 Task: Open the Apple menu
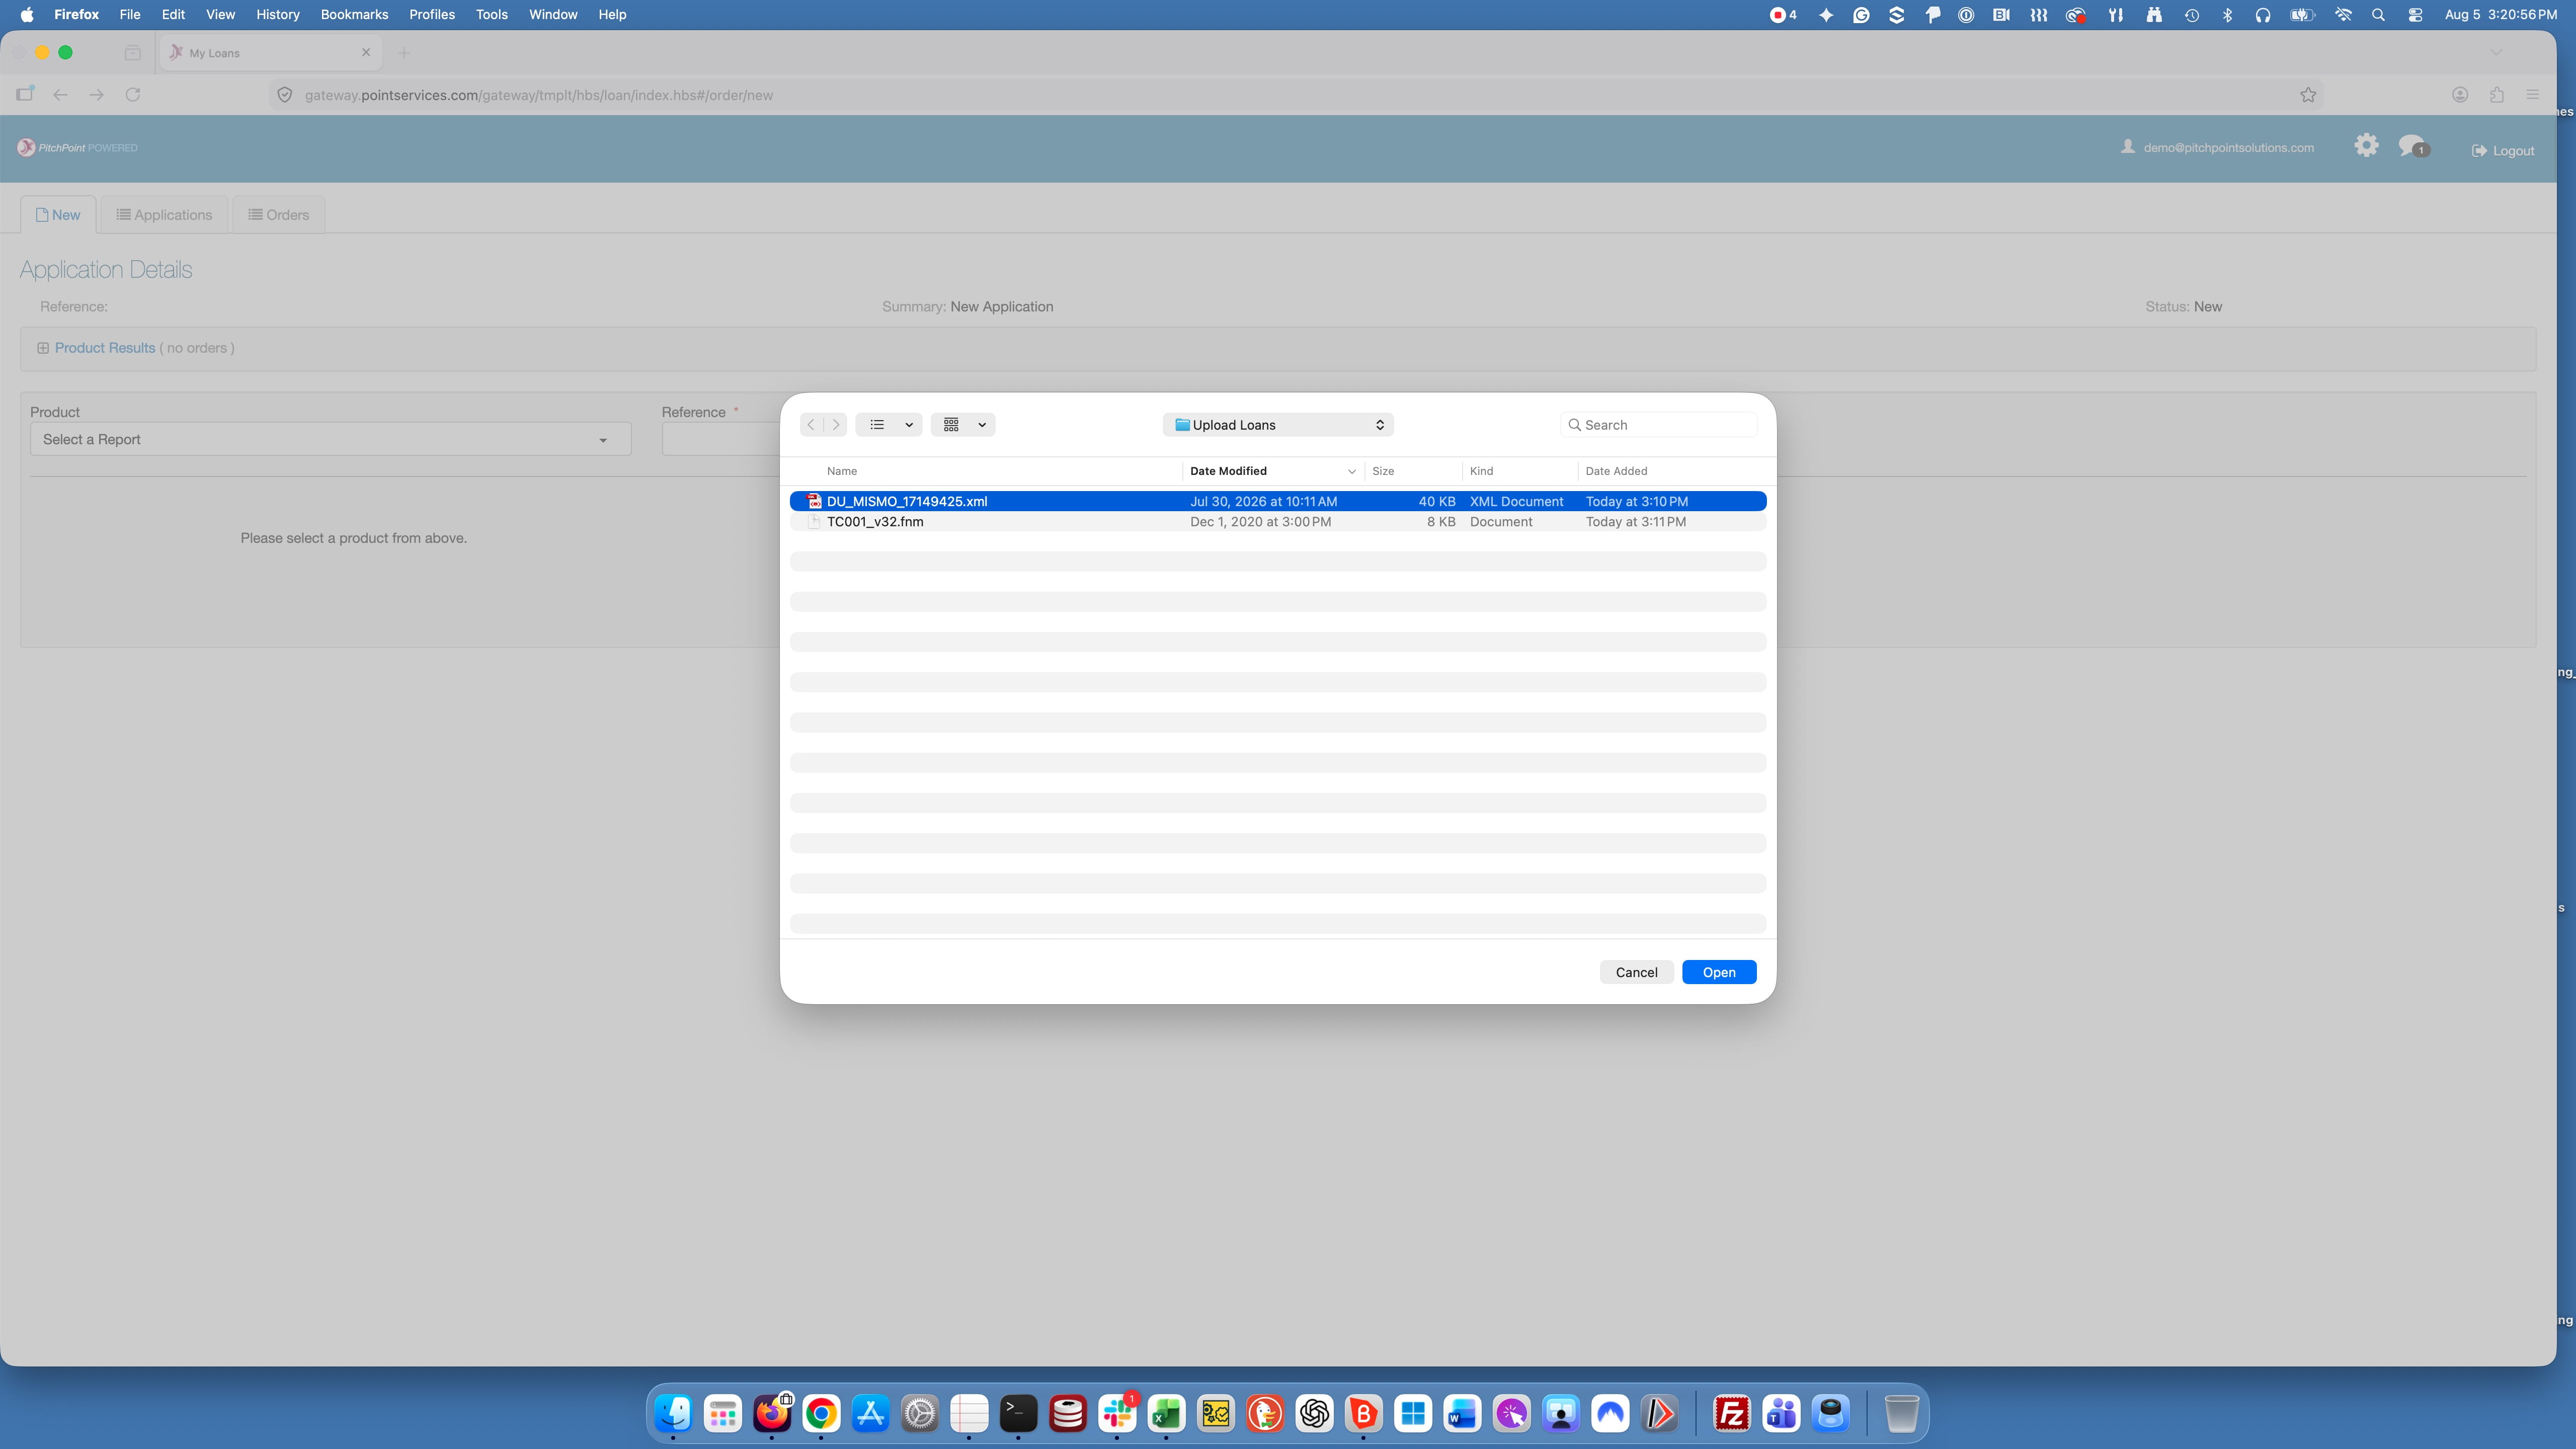(x=27, y=15)
